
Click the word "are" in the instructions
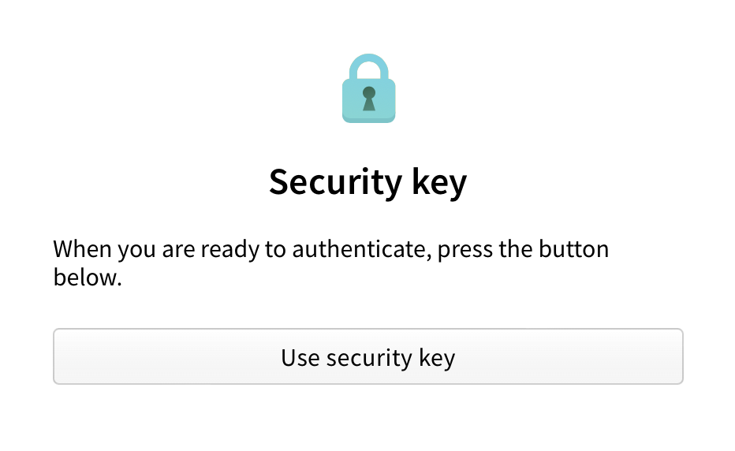(179, 251)
